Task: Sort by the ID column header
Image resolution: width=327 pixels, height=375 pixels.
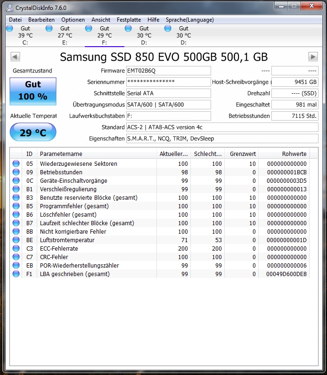Action: 29,154
